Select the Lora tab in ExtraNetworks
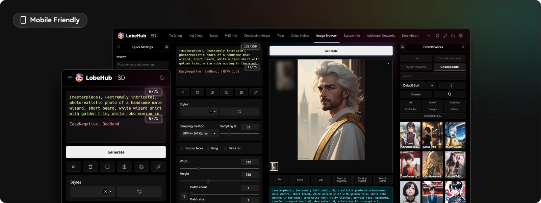The width and height of the screenshot is (541, 203). tap(416, 58)
